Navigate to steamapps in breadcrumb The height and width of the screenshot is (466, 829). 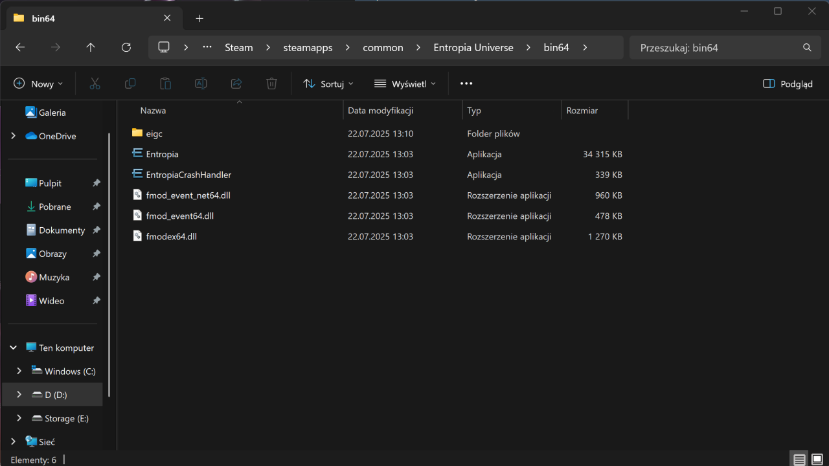click(x=308, y=47)
